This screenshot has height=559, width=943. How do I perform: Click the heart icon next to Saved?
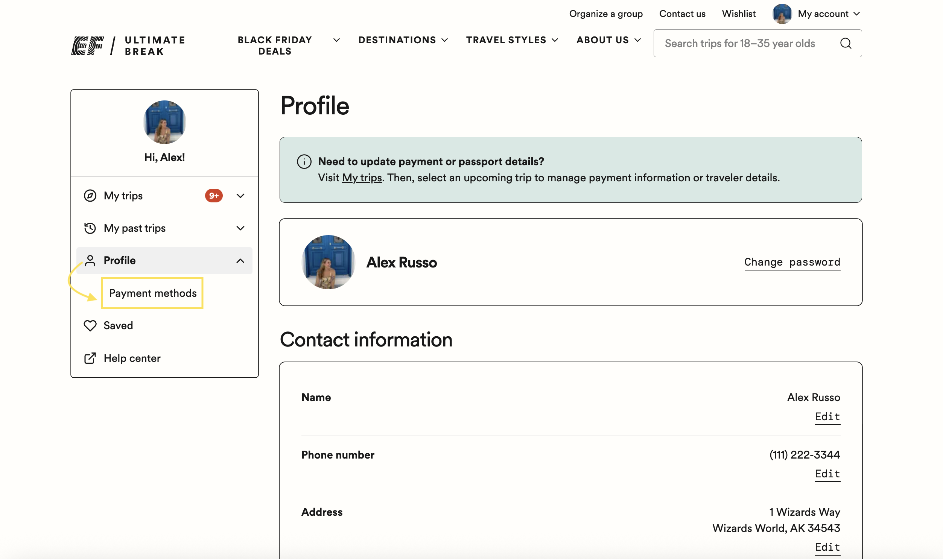tap(90, 325)
